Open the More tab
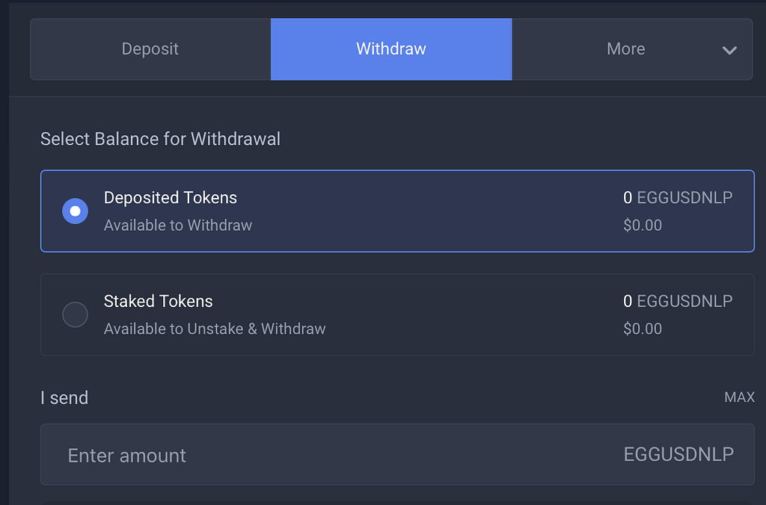The height and width of the screenshot is (505, 766). (x=625, y=49)
